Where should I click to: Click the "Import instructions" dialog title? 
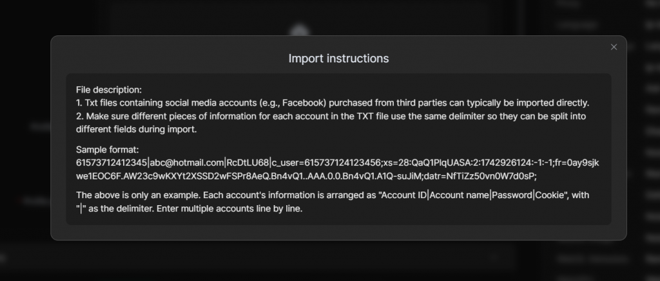coord(338,59)
